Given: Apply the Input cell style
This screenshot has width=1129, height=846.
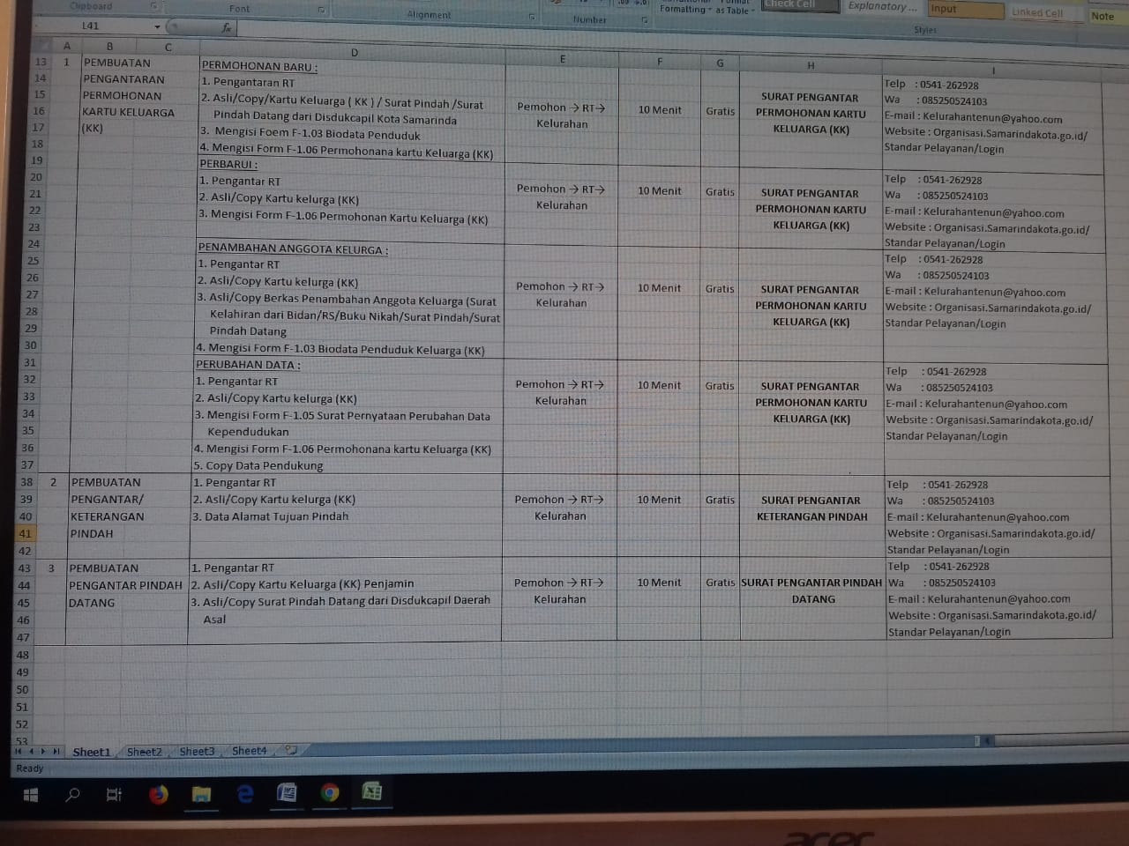Looking at the screenshot, I should 965,9.
